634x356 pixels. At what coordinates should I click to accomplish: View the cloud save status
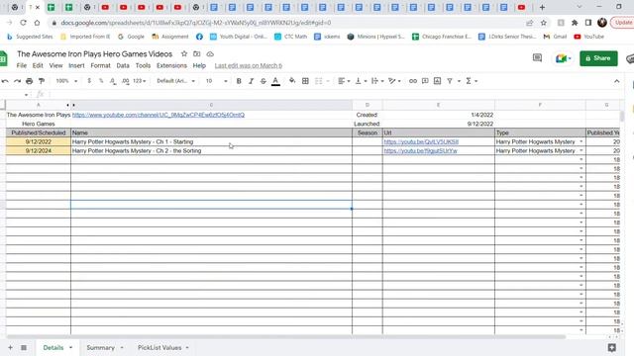(x=210, y=53)
